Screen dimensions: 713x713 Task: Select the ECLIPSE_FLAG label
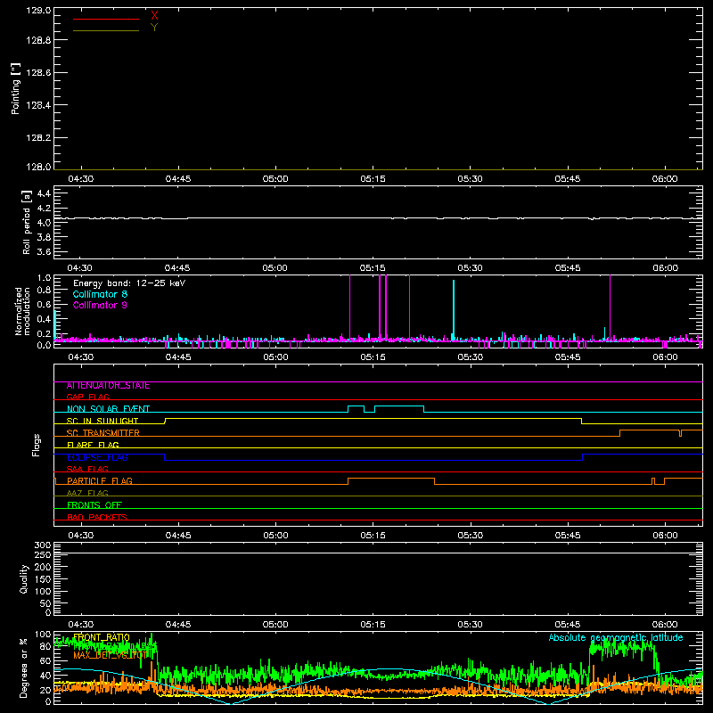click(x=97, y=457)
